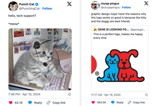The image size is (160, 106).
Task: Click info icon beside Apr 10 timestamp
Action: (x=69, y=94)
